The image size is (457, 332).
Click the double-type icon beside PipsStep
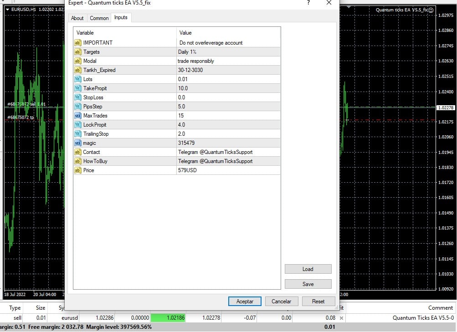pyautogui.click(x=77, y=107)
